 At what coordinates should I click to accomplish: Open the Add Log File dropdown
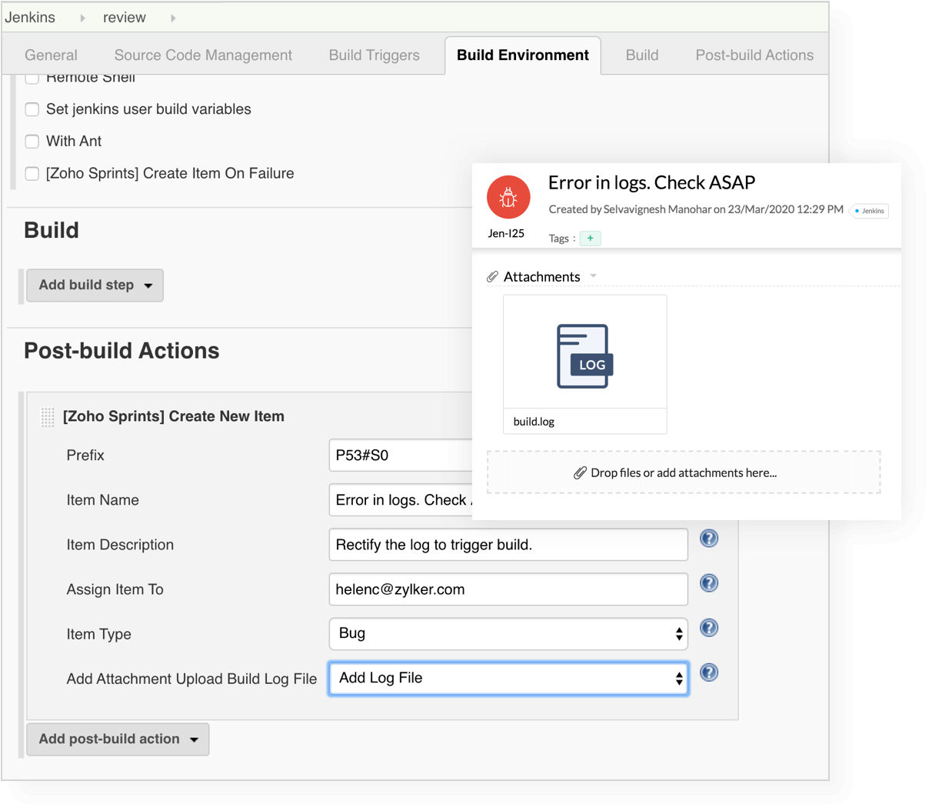(508, 679)
